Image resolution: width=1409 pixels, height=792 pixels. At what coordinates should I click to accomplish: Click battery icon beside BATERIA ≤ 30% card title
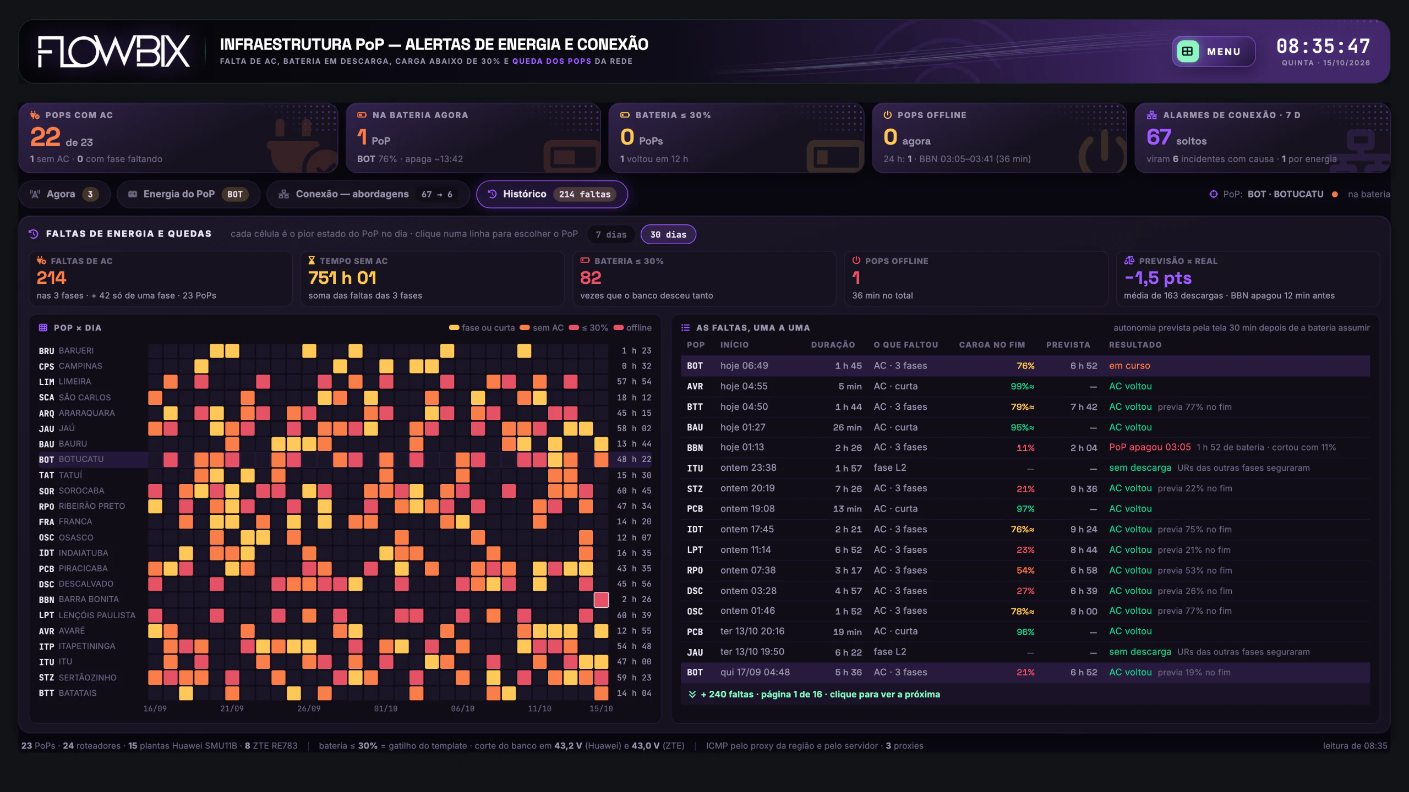(625, 115)
